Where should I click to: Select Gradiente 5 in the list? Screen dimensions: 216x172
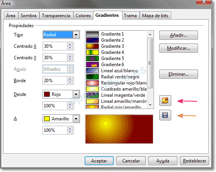[x=116, y=58]
